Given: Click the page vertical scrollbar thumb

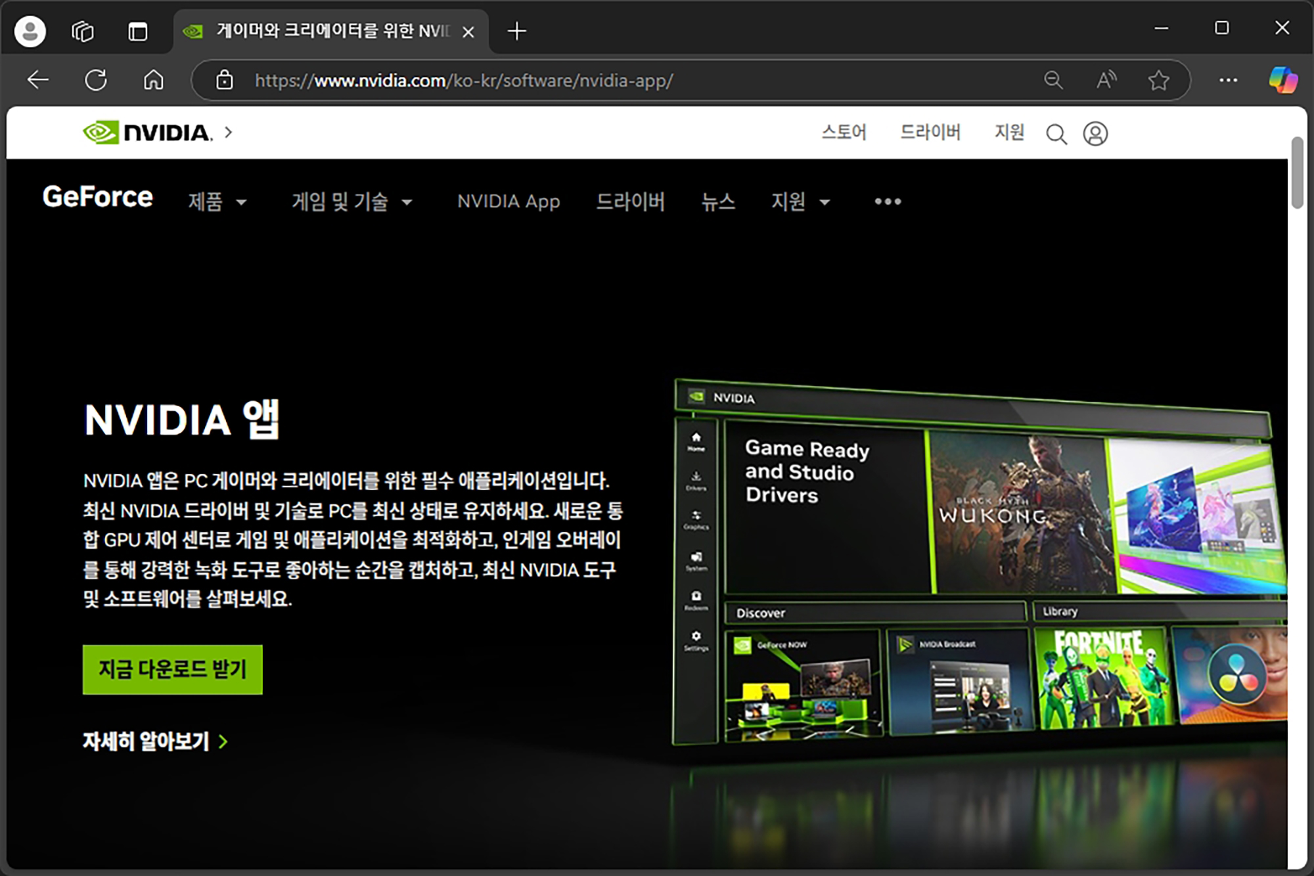Looking at the screenshot, I should [1297, 172].
